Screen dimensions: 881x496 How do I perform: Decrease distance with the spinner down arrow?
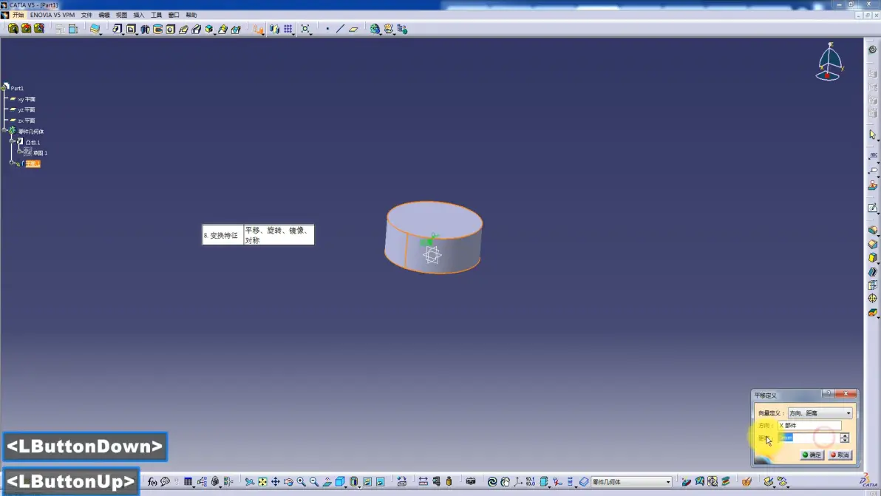tap(845, 441)
